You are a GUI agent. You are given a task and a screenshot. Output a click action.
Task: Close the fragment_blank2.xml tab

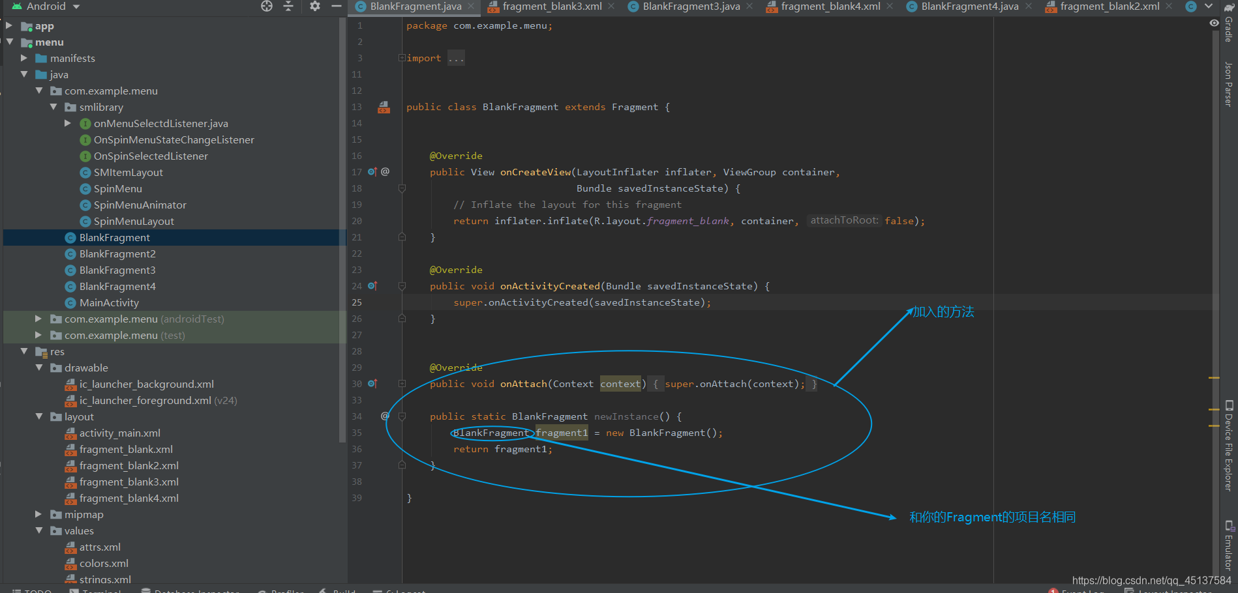[x=1169, y=7]
